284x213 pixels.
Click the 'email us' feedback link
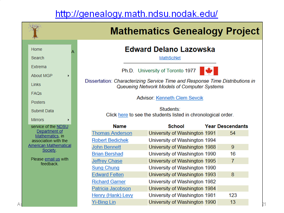click(x=52, y=159)
